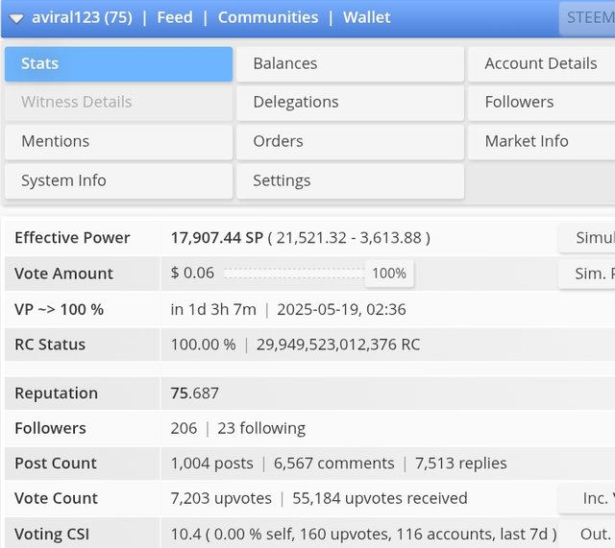Image resolution: width=615 pixels, height=548 pixels.
Task: Click the in 1d 3h 7m recharge text
Action: [213, 309]
